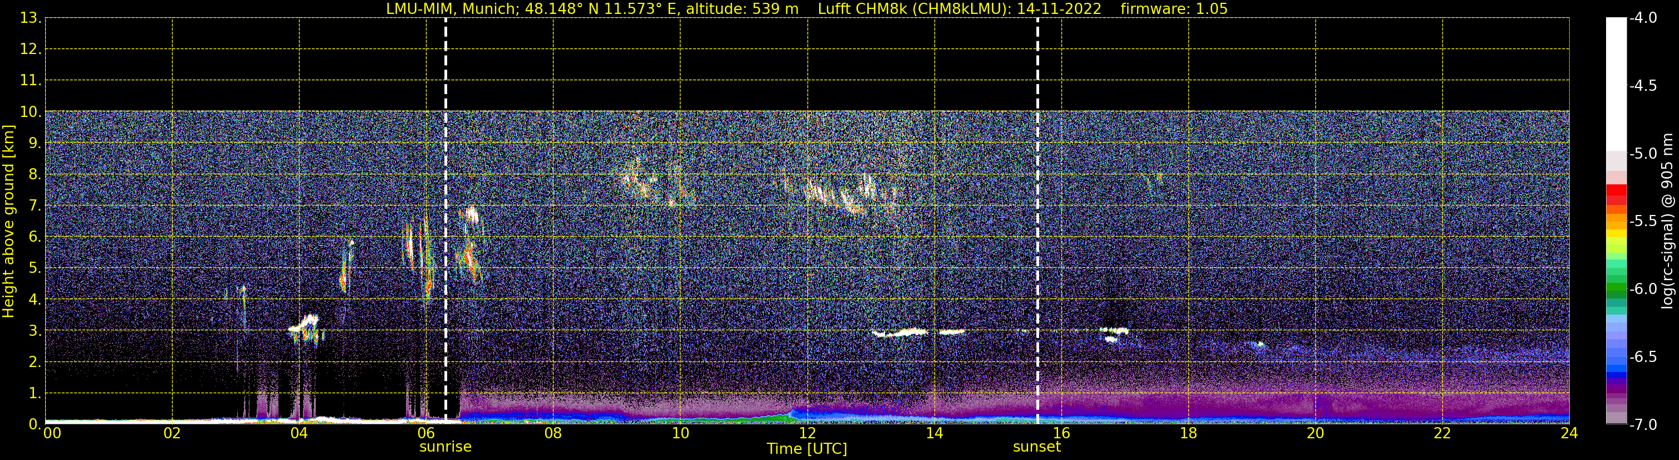Select the 'sunset' label below the axis
The height and width of the screenshot is (460, 1679).
click(1037, 447)
